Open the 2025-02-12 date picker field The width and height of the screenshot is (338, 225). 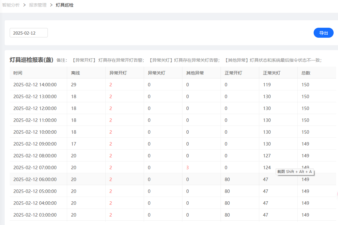[29, 33]
